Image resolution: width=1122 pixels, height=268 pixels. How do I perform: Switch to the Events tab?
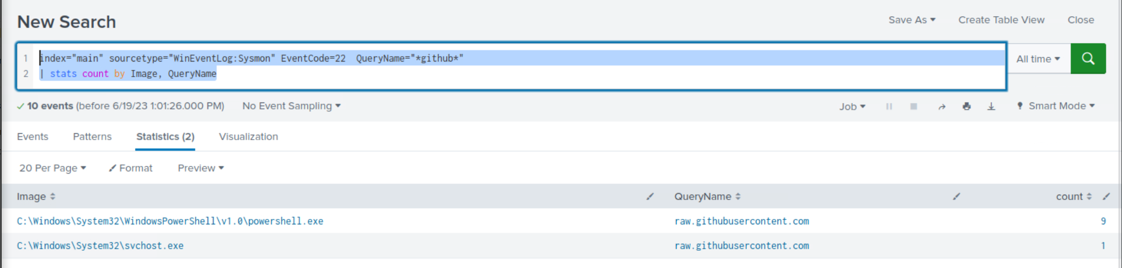[32, 136]
